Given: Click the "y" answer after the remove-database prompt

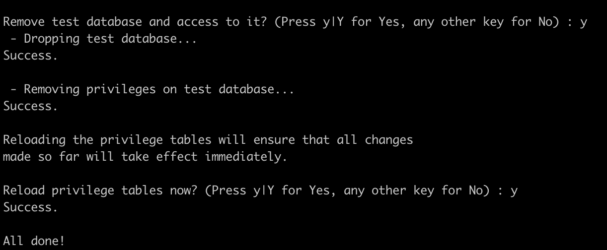Looking at the screenshot, I should [583, 22].
